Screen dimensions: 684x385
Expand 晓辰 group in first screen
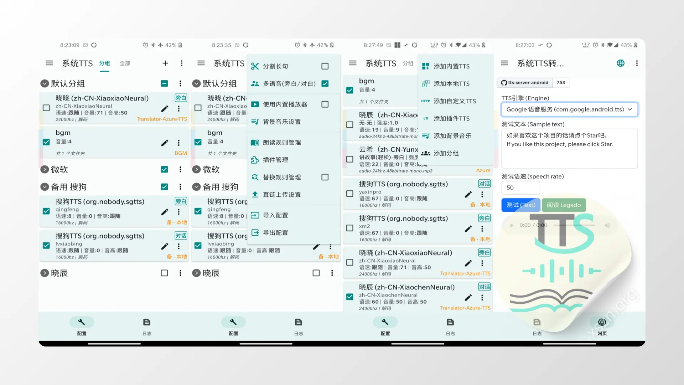pyautogui.click(x=45, y=273)
